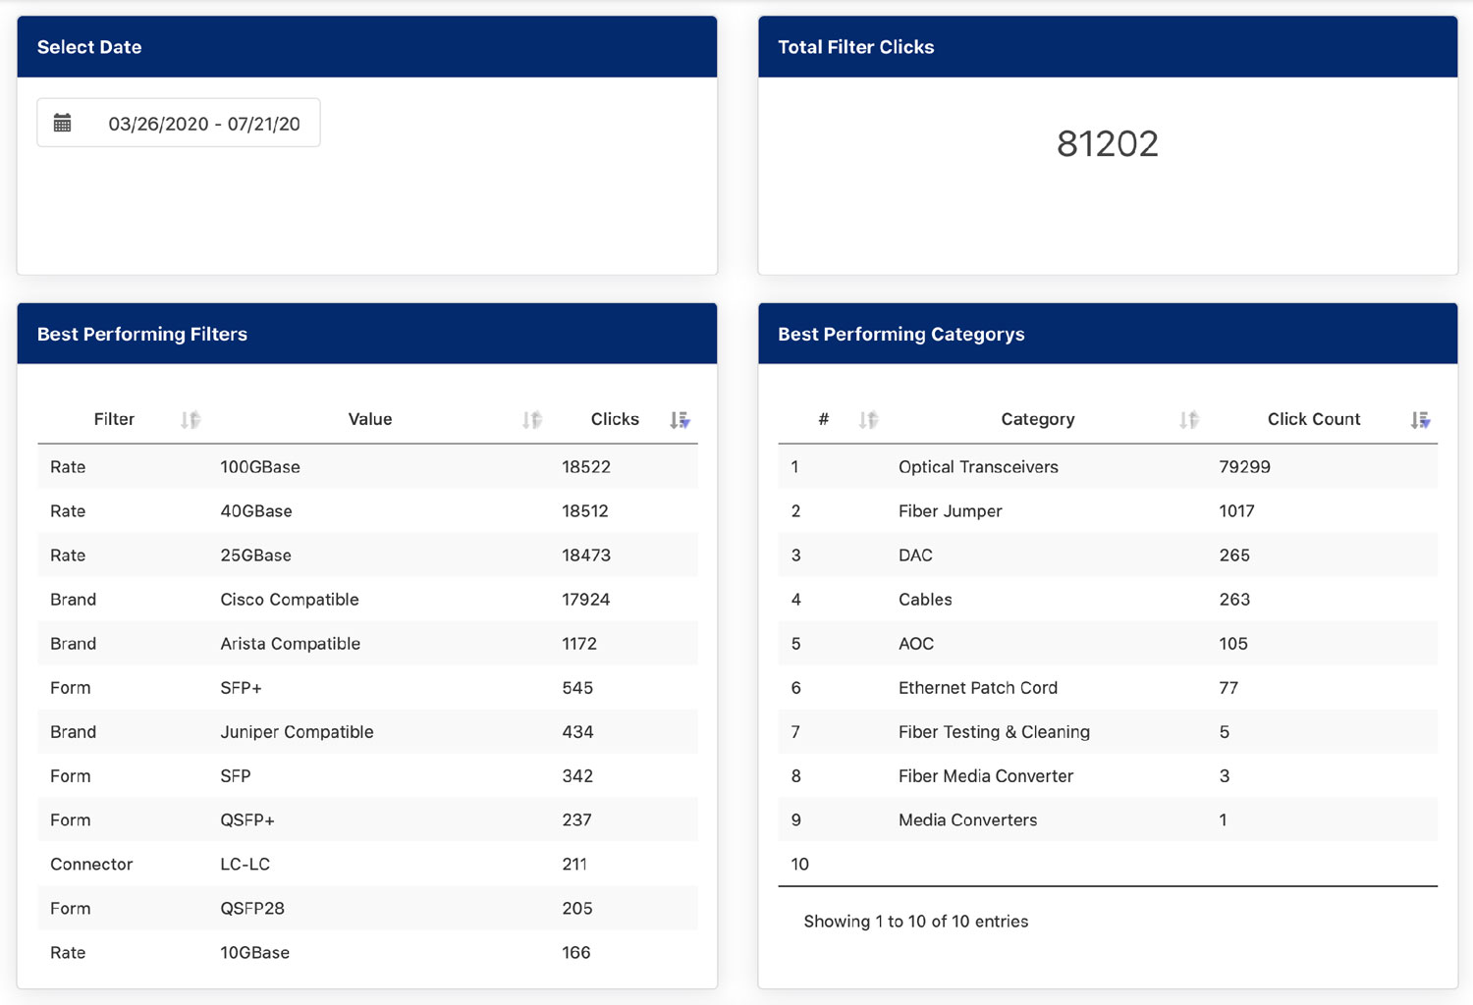Click the click count 1017
Image resolution: width=1473 pixels, height=1005 pixels.
[x=1237, y=511]
